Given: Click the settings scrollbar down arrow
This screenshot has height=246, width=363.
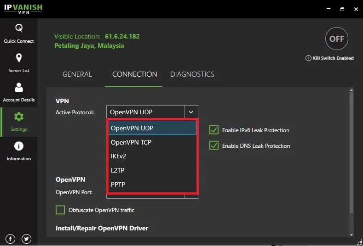Looking at the screenshot, I should click(x=351, y=235).
